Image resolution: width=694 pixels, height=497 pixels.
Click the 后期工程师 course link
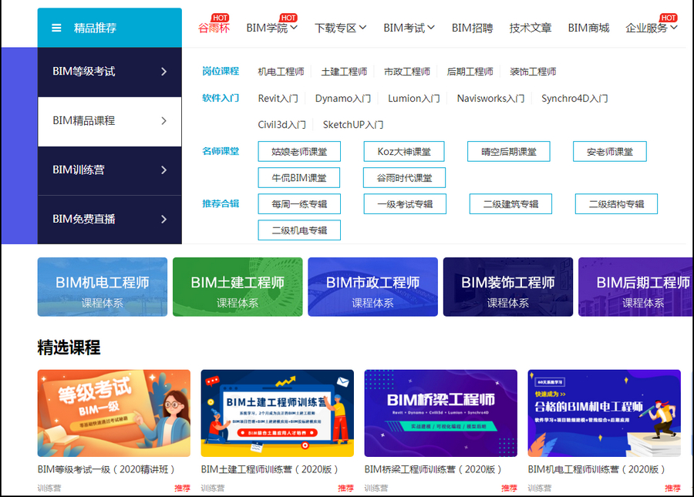pyautogui.click(x=470, y=72)
